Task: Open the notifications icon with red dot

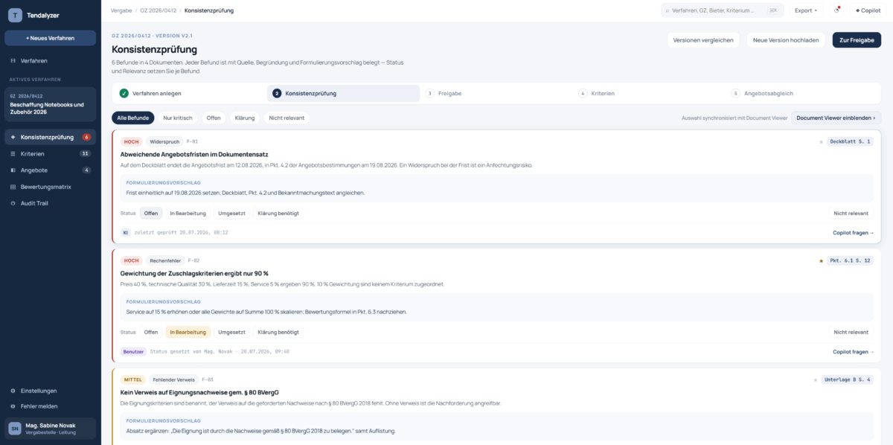Action: click(x=836, y=10)
